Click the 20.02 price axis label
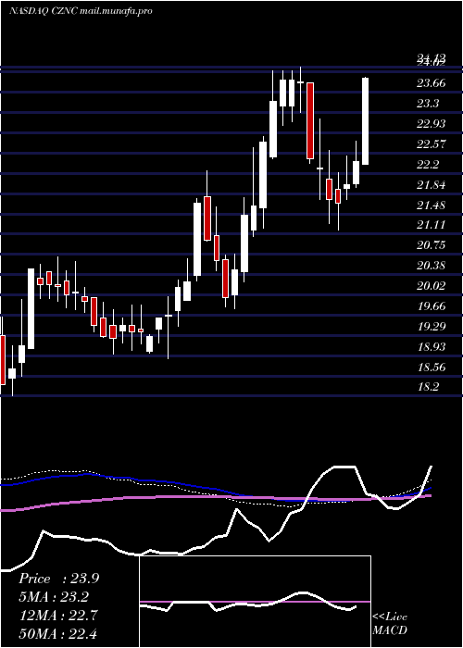Image resolution: width=463 pixels, height=648 pixels. point(431,285)
